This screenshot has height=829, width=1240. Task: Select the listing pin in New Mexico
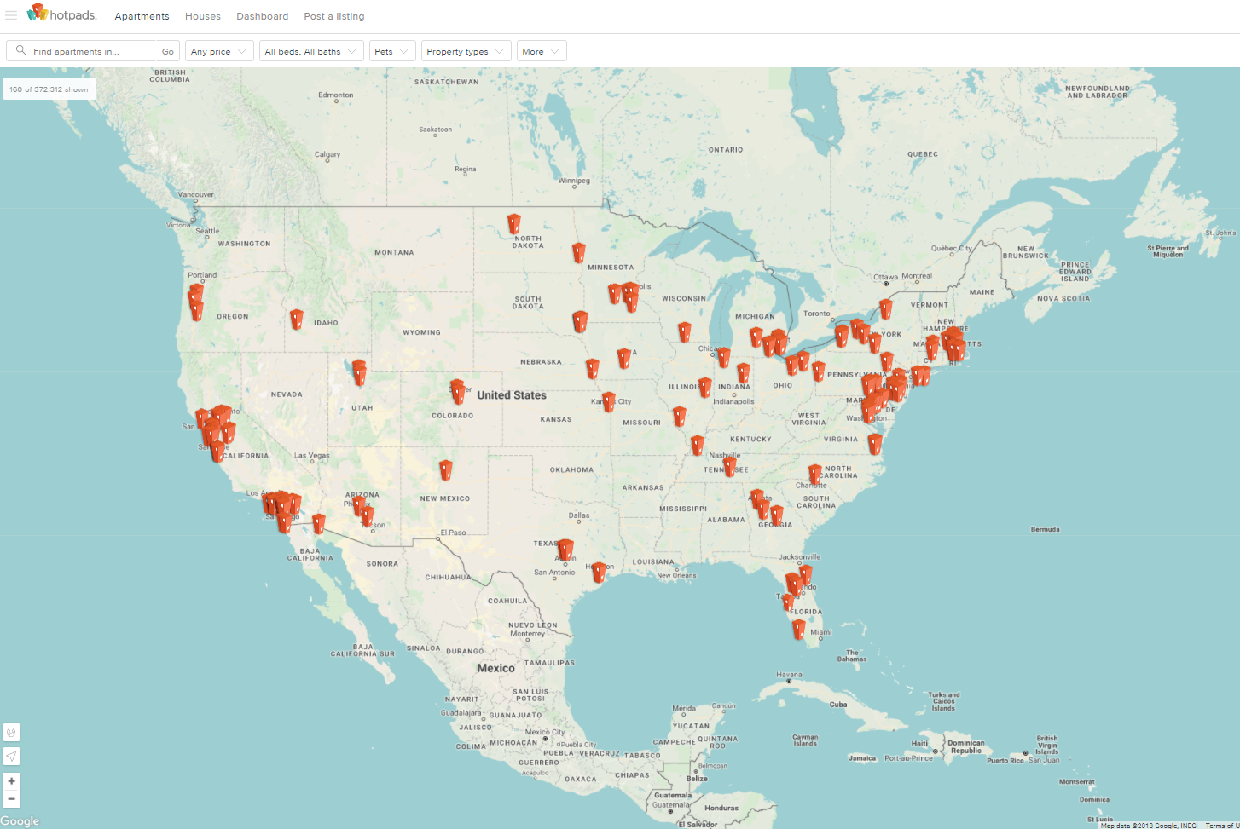(x=445, y=469)
